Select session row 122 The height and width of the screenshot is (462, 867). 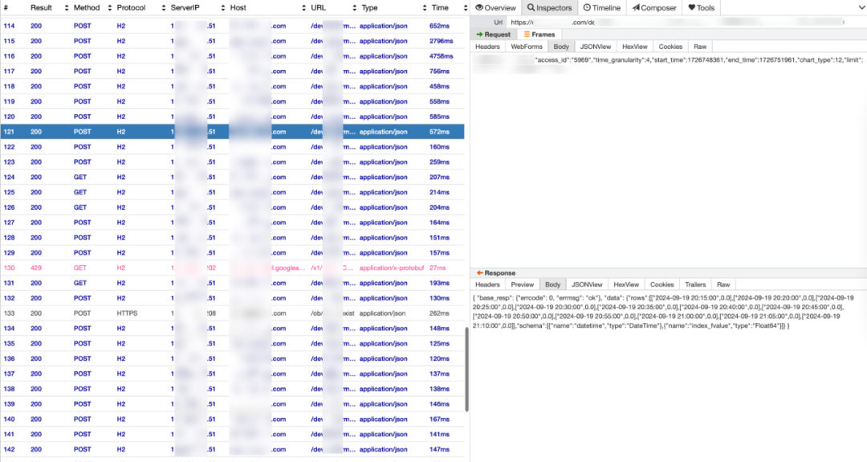pos(232,146)
